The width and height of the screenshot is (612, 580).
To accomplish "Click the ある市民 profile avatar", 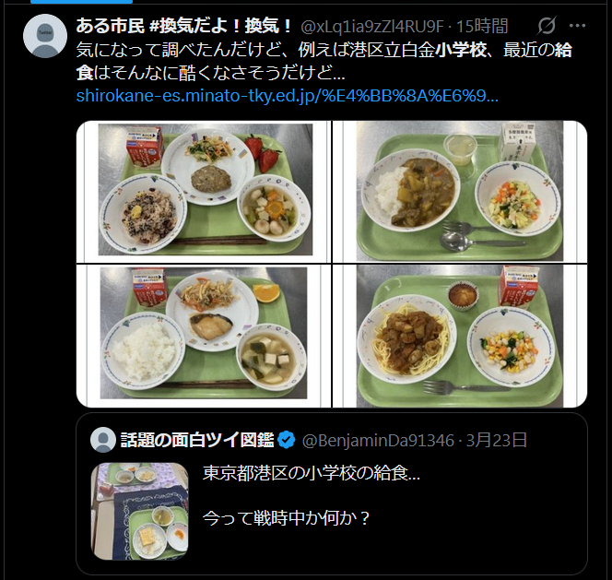I will [45, 36].
